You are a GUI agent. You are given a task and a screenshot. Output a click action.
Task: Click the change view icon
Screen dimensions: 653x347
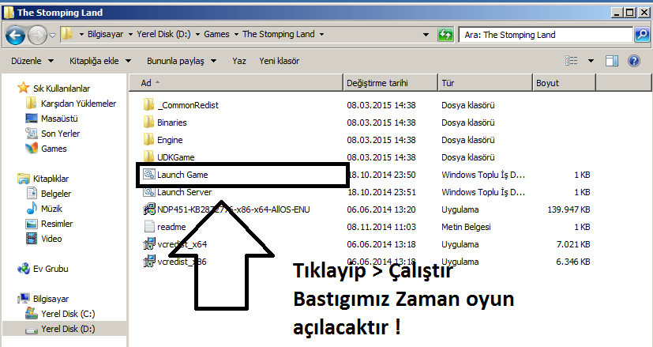click(x=572, y=61)
